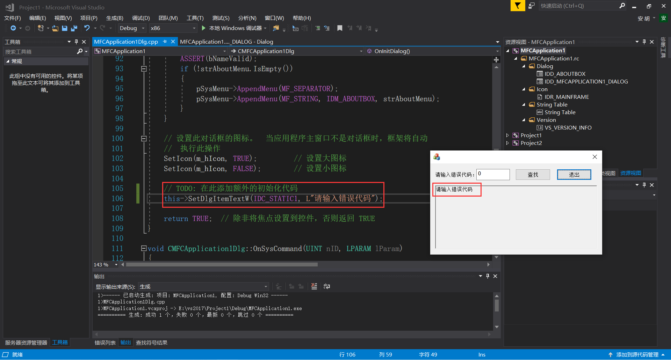Pin the Toolbox panel

(x=76, y=42)
